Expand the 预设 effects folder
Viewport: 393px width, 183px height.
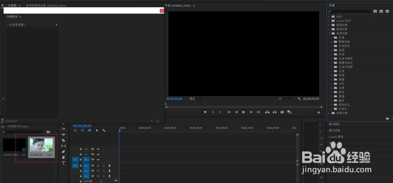pos(329,16)
